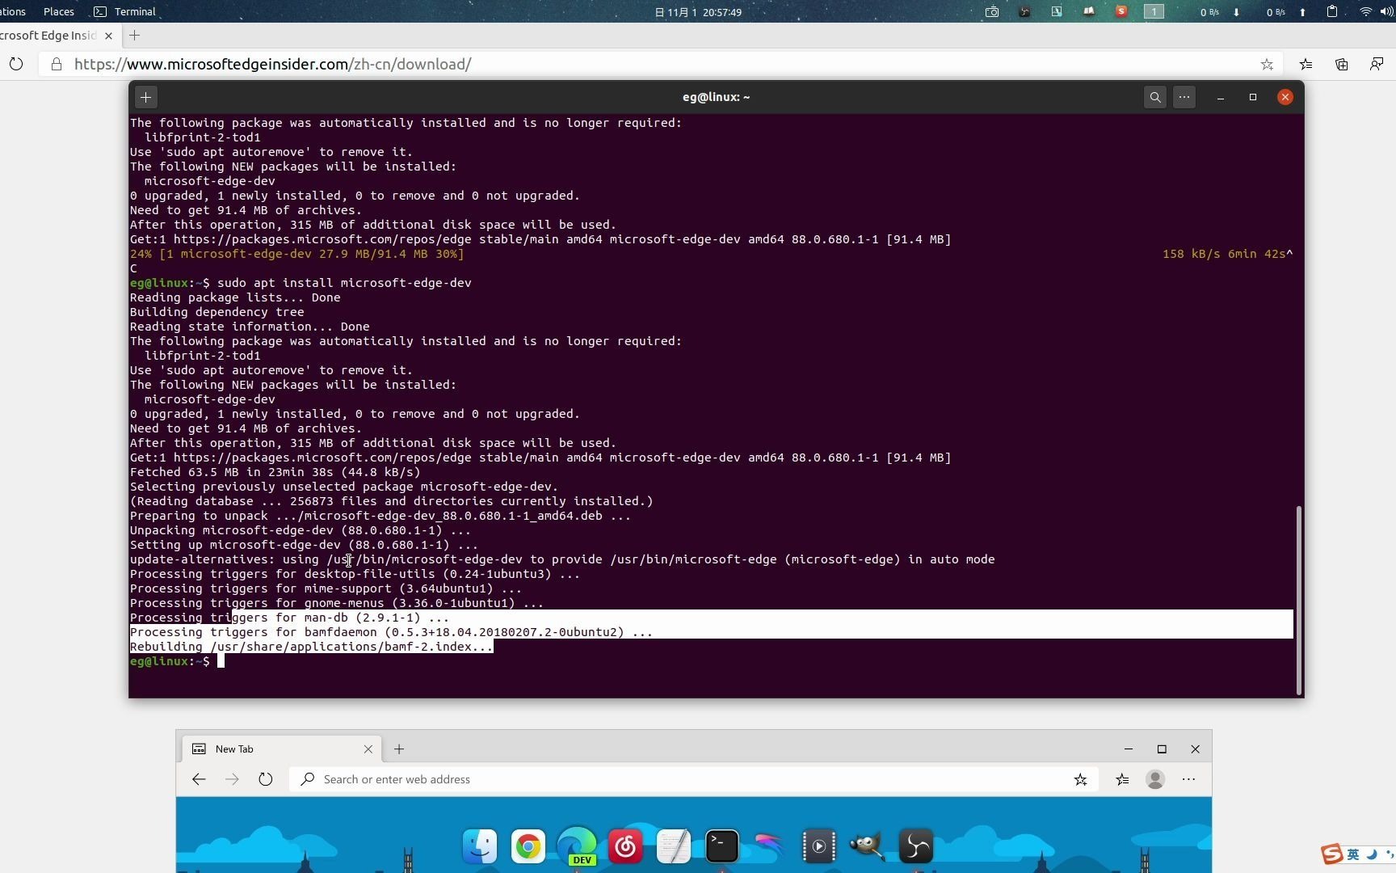
Task: Open the date and time display menu
Action: click(x=698, y=12)
